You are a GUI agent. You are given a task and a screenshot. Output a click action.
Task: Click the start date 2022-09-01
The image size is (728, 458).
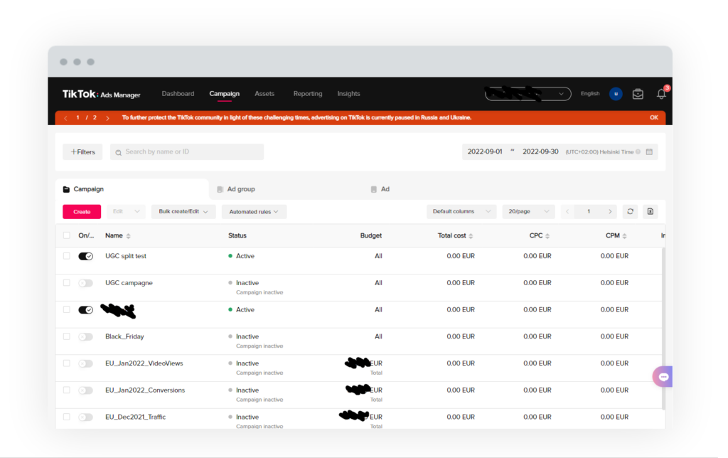point(485,152)
